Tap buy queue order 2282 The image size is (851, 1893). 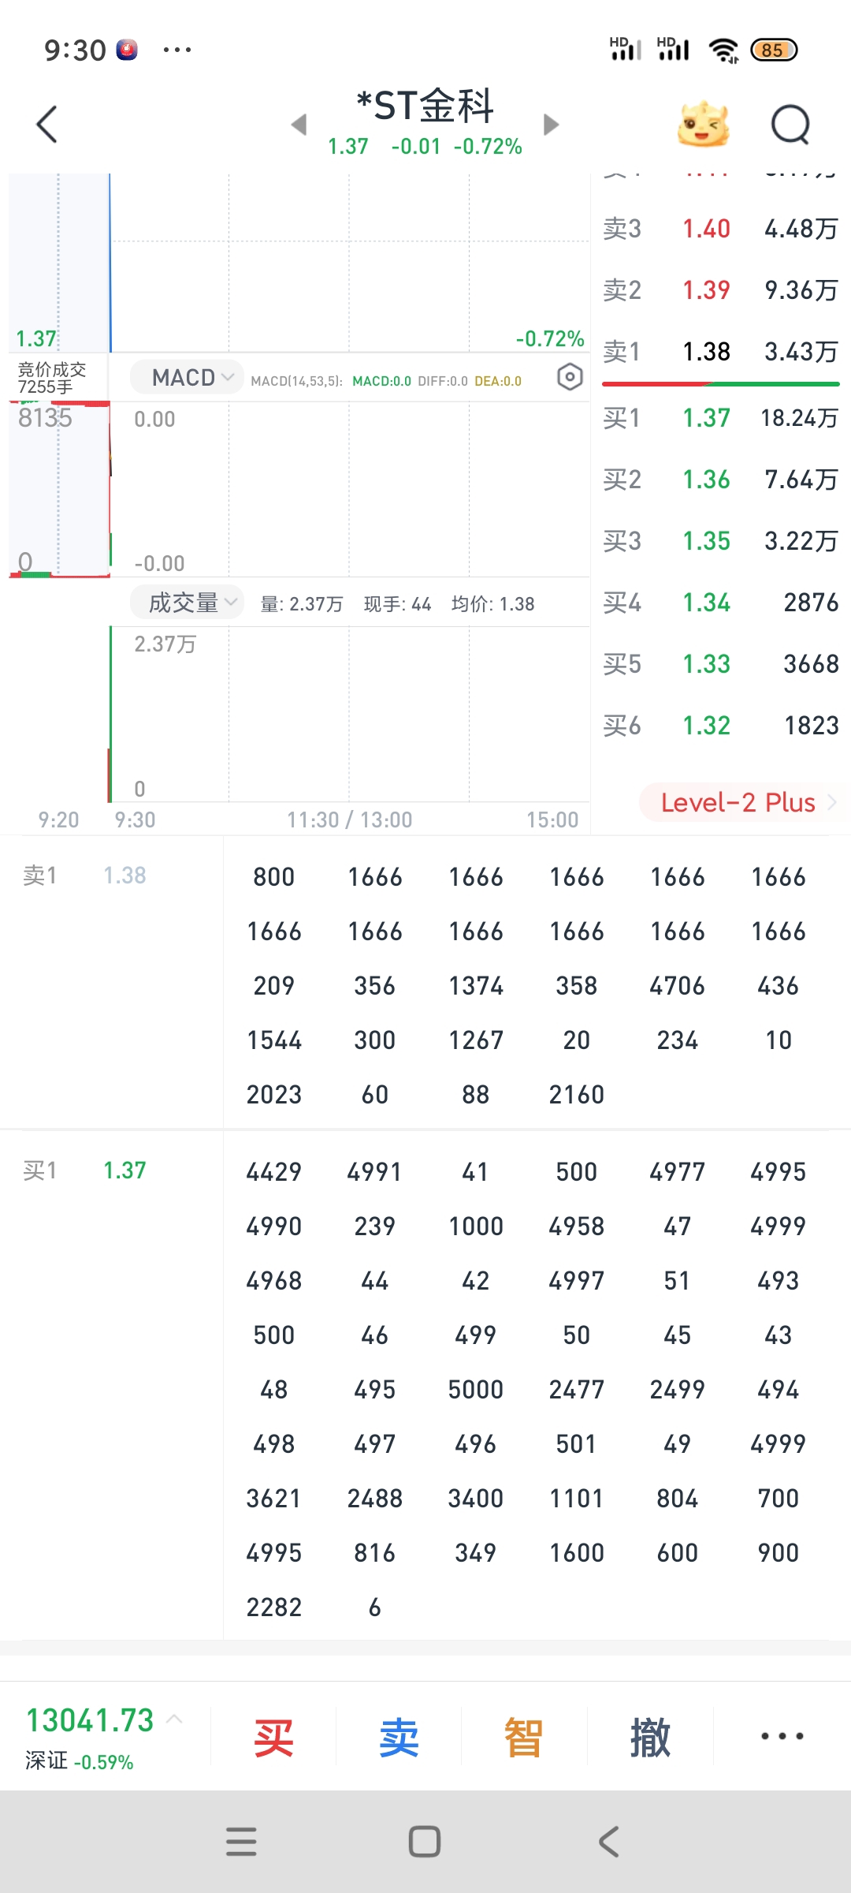tap(274, 1607)
